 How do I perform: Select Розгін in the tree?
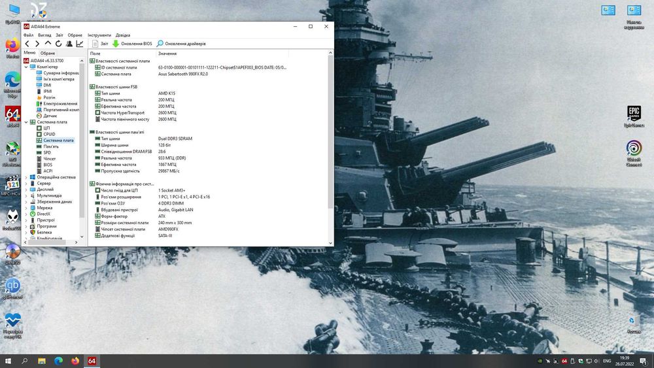(x=49, y=97)
